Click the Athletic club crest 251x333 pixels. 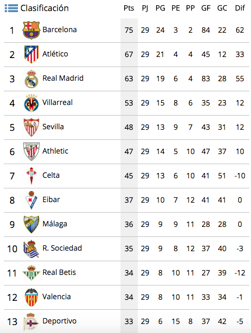pos(31,151)
